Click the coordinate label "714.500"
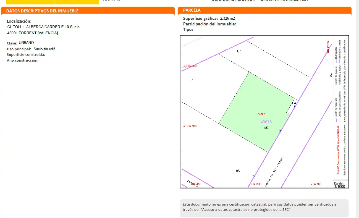The width and height of the screenshot is (359, 218). [256, 184]
